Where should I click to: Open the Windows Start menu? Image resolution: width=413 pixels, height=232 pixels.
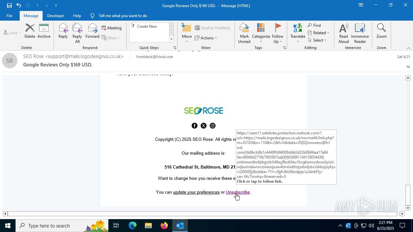tap(8, 226)
